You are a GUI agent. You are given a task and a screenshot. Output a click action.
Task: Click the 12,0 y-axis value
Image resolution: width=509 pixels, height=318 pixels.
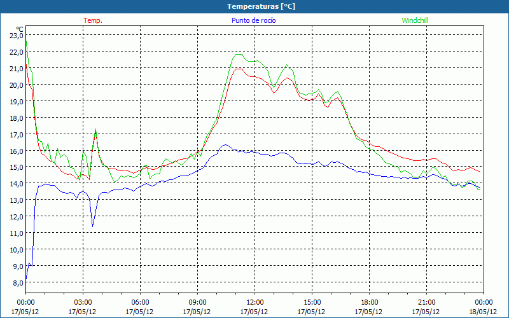pos(17,217)
